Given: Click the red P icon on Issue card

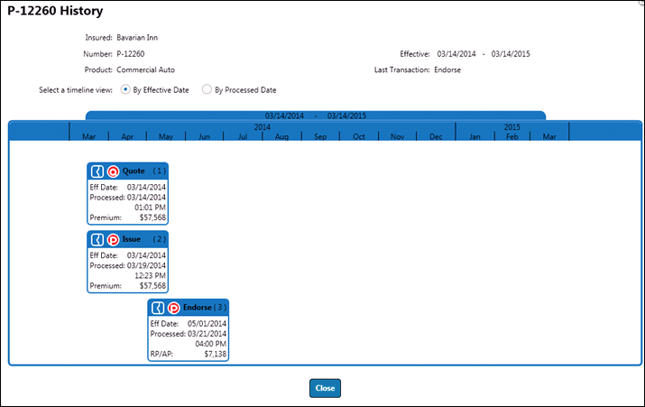Looking at the screenshot, I should (x=113, y=240).
